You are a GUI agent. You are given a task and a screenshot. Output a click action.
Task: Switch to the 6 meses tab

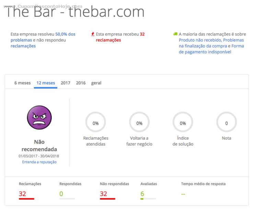coord(22,83)
